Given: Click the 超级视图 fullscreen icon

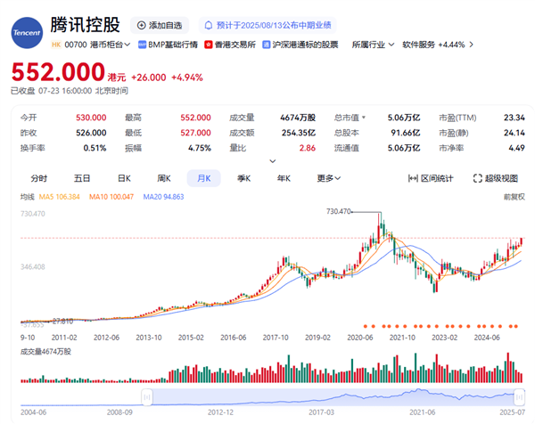Looking at the screenshot, I should 477,178.
